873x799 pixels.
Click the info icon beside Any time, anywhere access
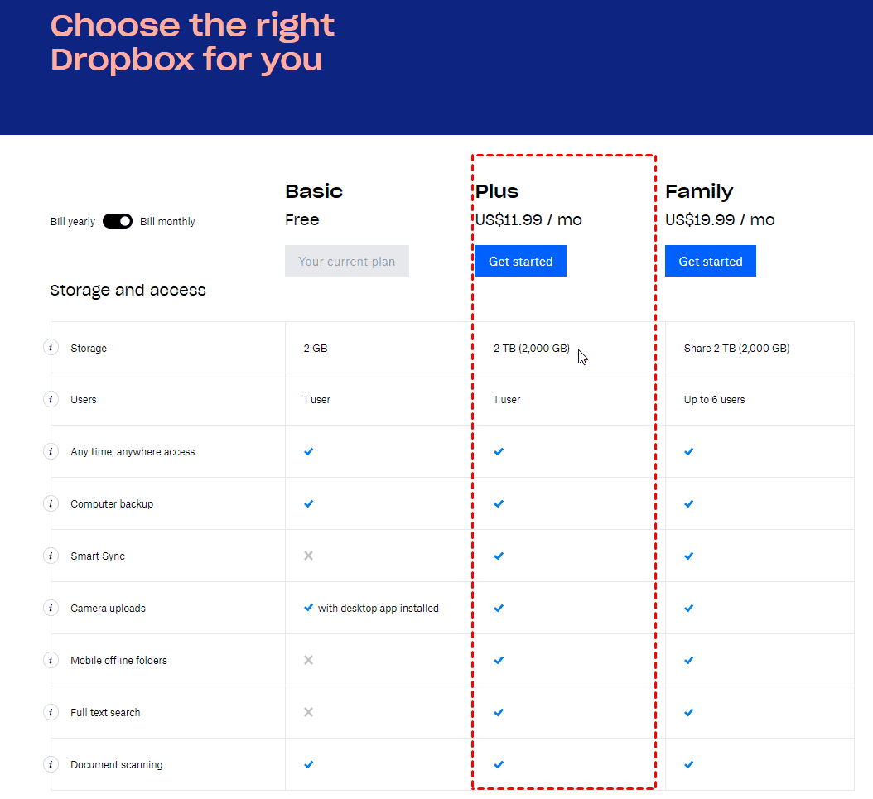click(51, 451)
